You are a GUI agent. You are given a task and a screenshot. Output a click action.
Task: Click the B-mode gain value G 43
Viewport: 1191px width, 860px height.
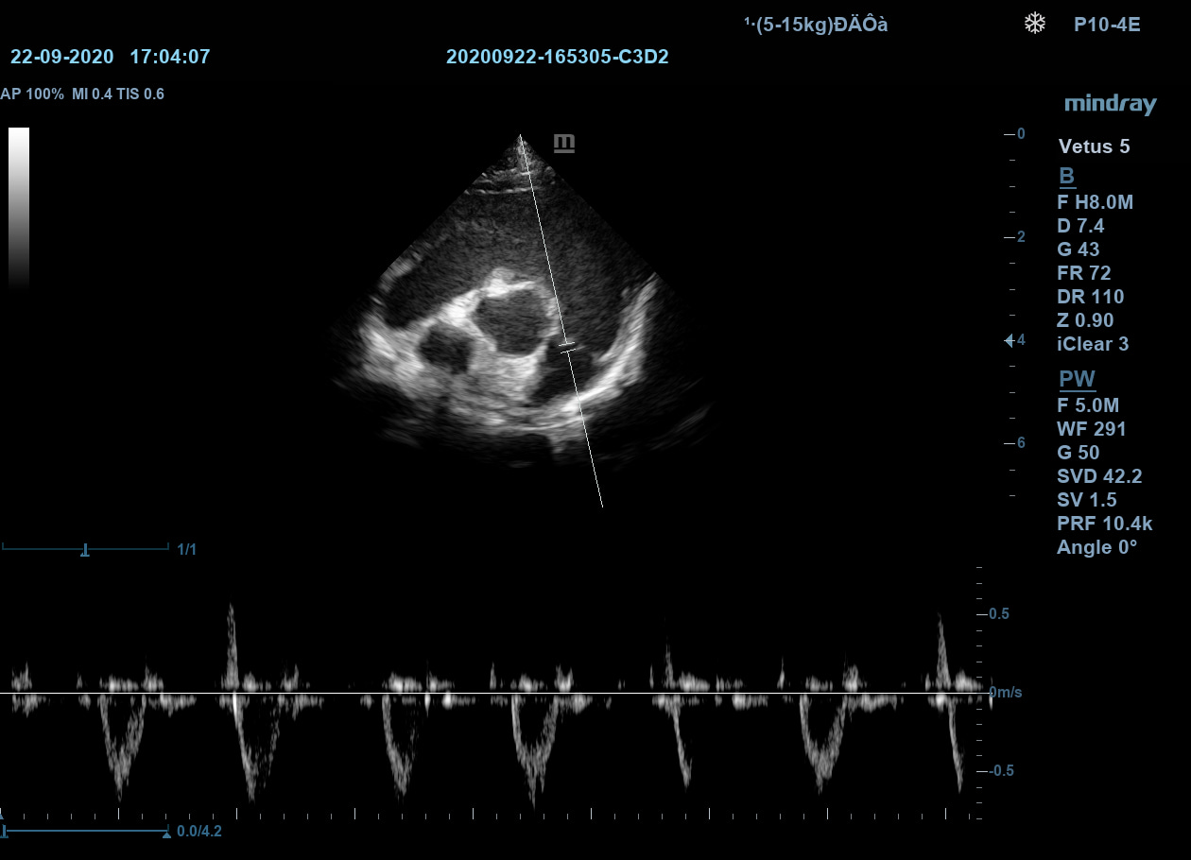tap(1079, 249)
